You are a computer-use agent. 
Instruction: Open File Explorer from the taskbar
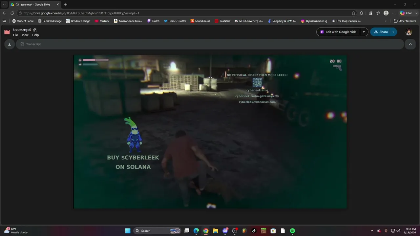tap(215, 231)
